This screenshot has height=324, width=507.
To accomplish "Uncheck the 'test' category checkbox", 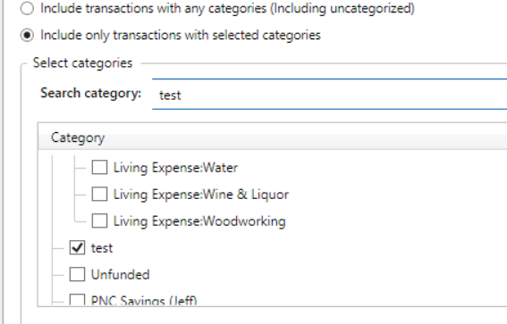I will click(x=77, y=248).
